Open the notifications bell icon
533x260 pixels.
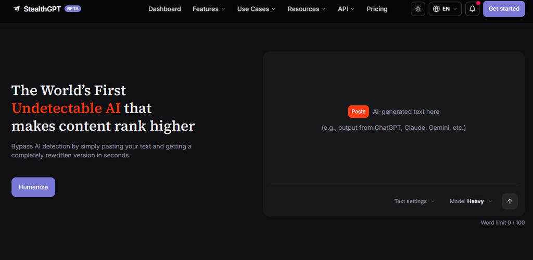pos(472,9)
